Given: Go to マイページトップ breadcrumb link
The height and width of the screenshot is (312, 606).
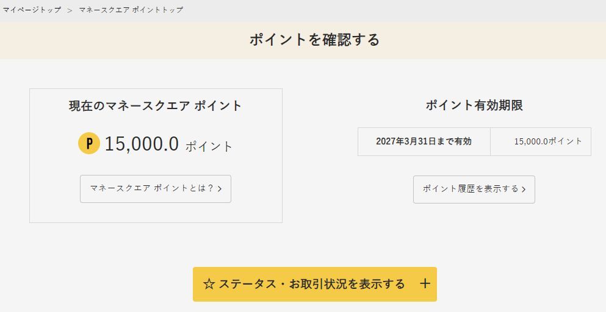Looking at the screenshot, I should [32, 10].
